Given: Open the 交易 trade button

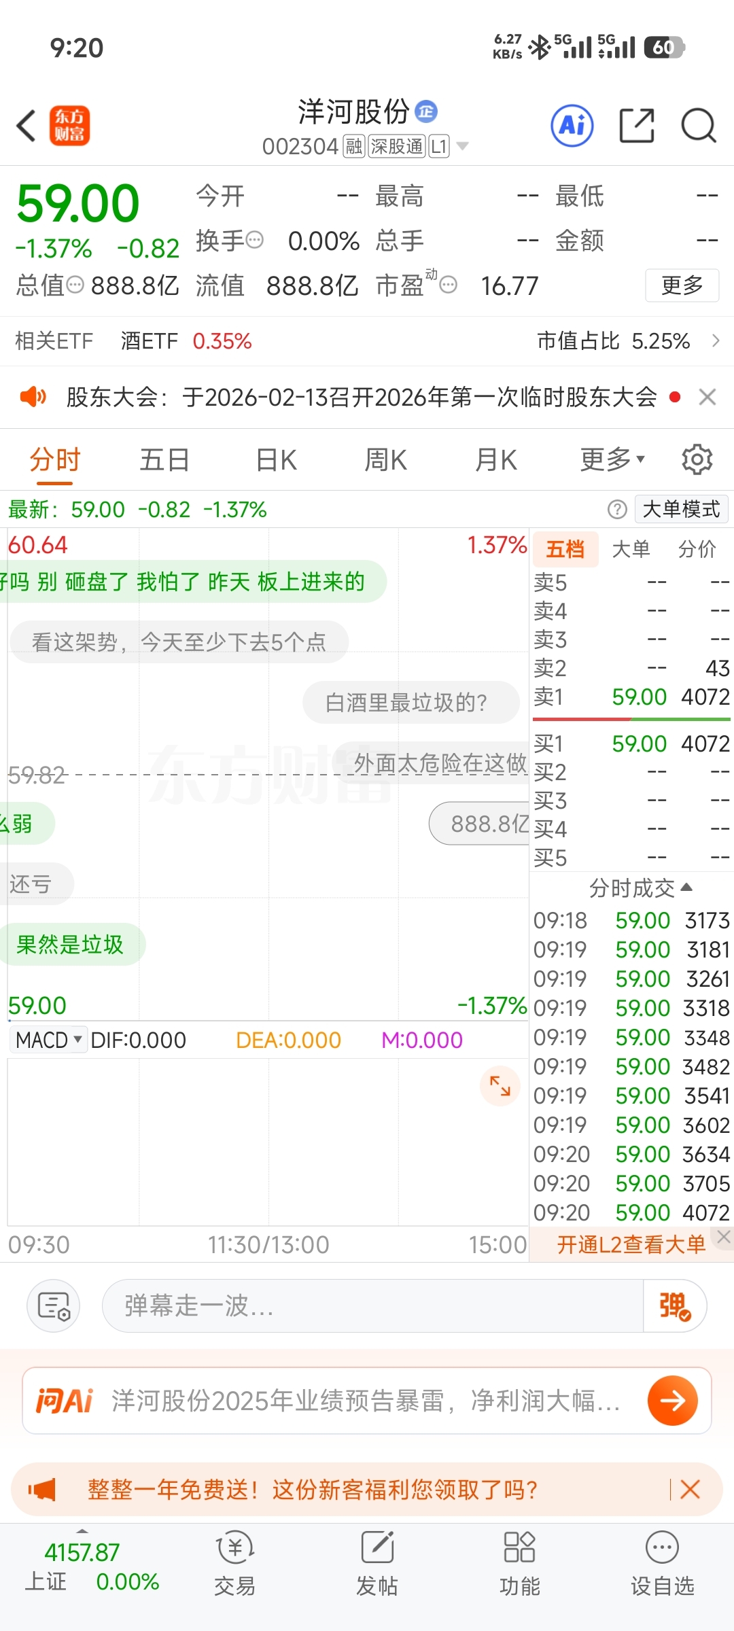Looking at the screenshot, I should [x=234, y=1564].
